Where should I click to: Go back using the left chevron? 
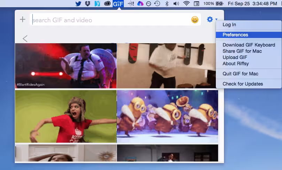pyautogui.click(x=25, y=39)
